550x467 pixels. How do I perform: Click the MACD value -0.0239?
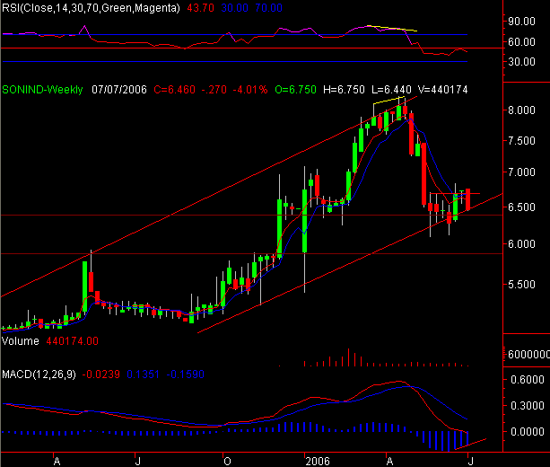[x=101, y=374]
